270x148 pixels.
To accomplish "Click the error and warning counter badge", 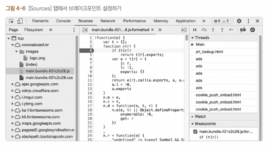I will click(x=221, y=21).
